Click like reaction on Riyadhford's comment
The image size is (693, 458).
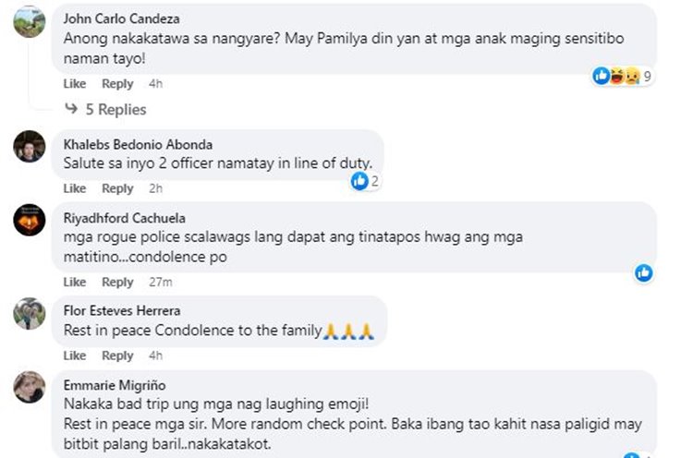(643, 272)
